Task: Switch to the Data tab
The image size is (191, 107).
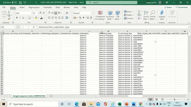Action: 58,7
